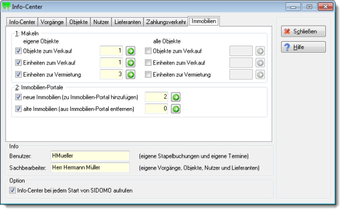Screen dimensions: 343x212
Task: Uncheck eigene Einheiten zum Verkauf checkbox
Action: [x=18, y=63]
